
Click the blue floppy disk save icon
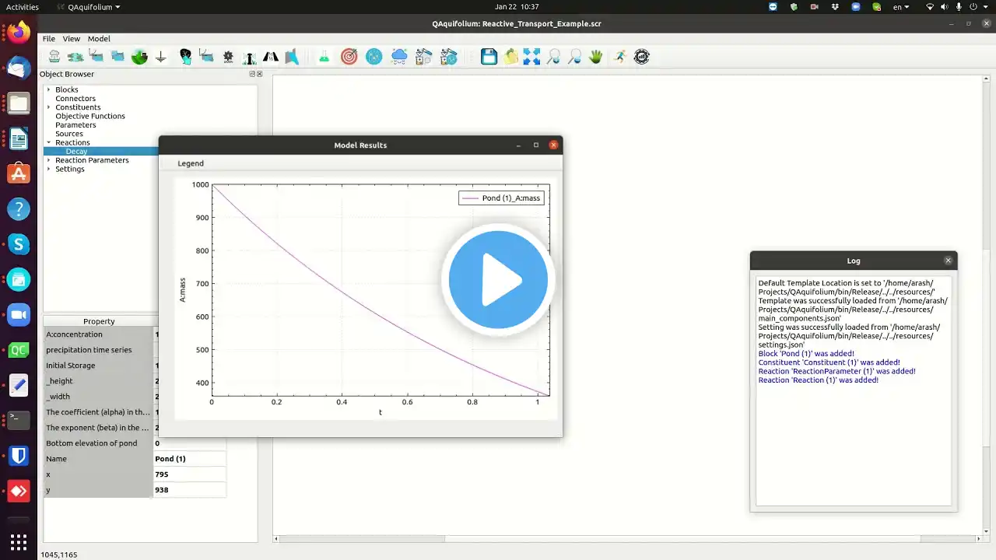(x=489, y=56)
